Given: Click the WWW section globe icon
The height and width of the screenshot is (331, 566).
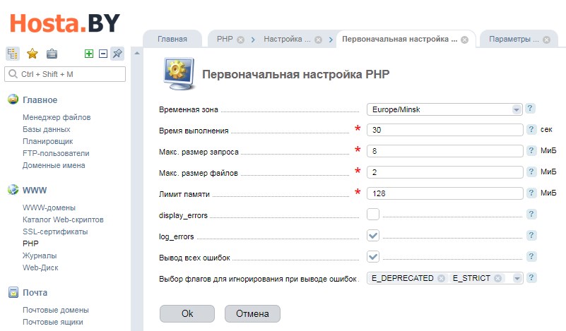Looking at the screenshot, I should tap(13, 189).
